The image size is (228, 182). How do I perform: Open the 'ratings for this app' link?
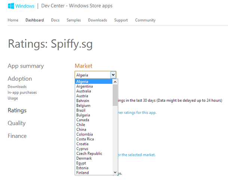point(137,113)
